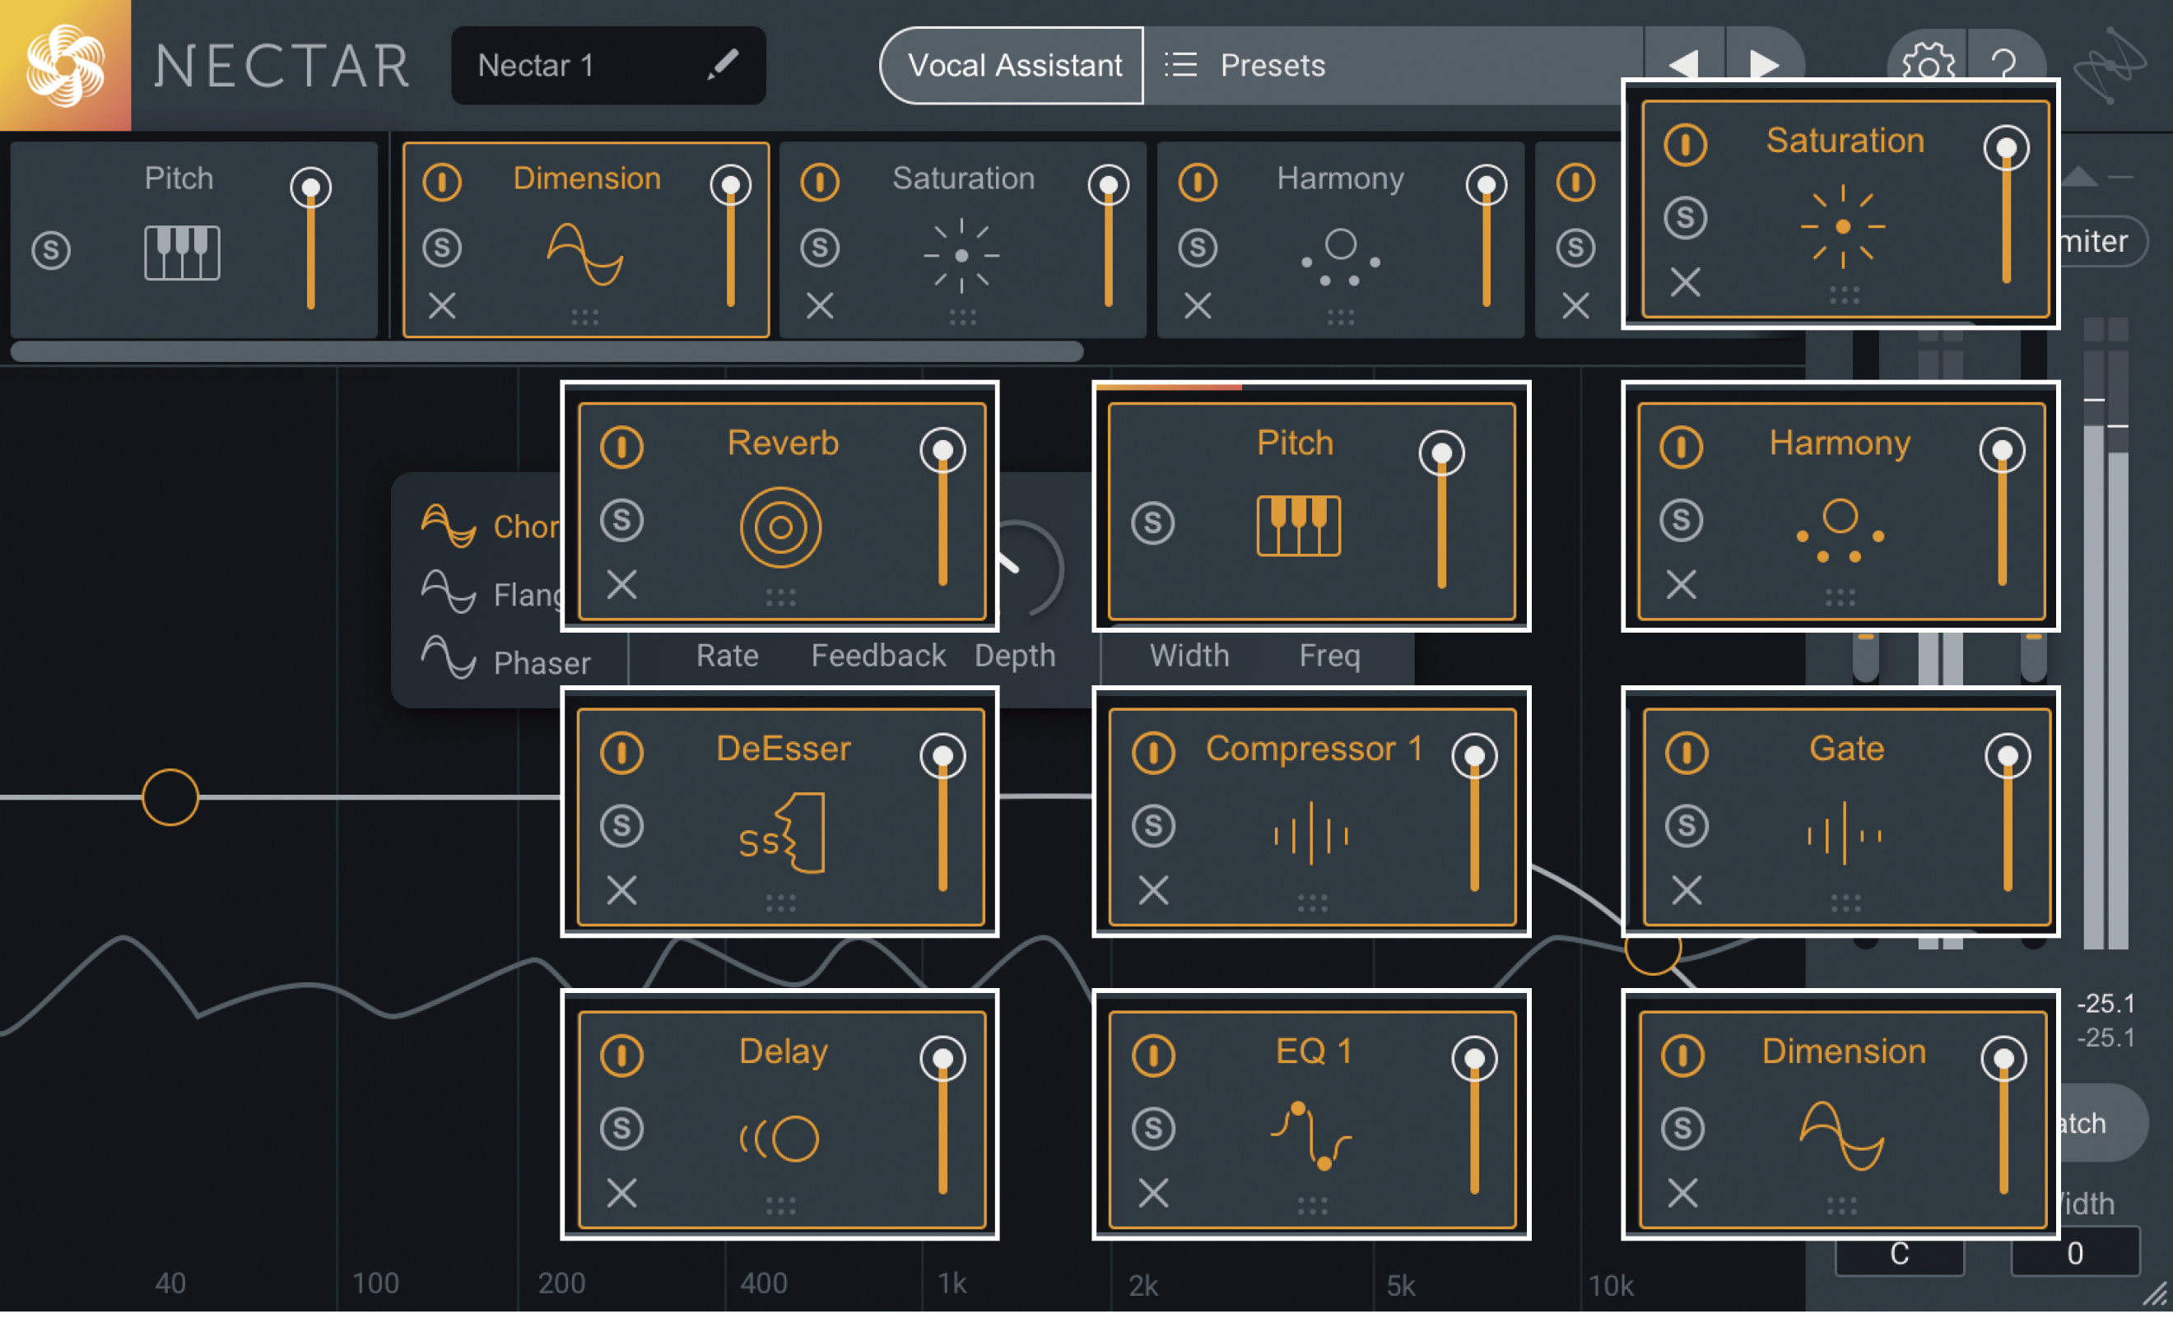Remove the Compressor 1 module with its X

(x=1153, y=889)
